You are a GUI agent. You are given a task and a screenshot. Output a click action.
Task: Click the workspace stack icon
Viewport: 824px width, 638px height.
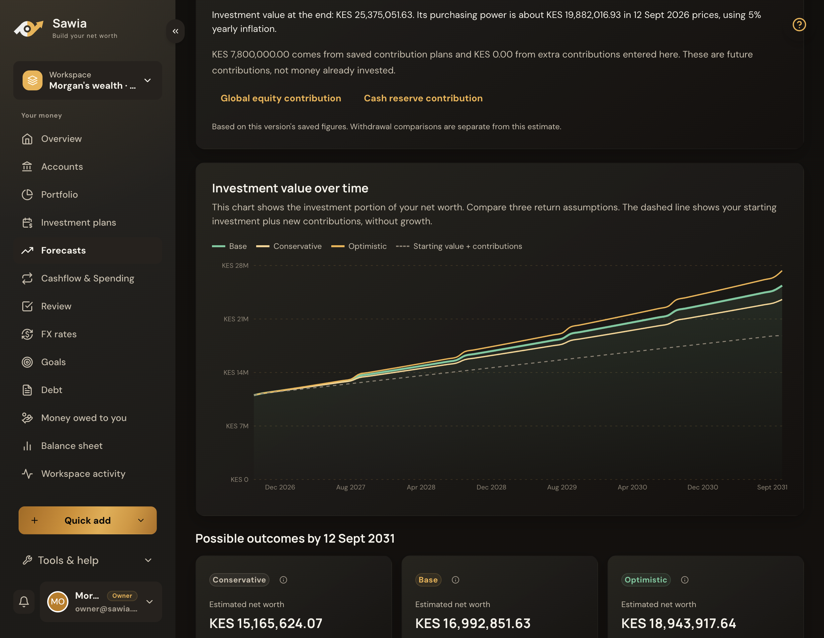pos(33,80)
